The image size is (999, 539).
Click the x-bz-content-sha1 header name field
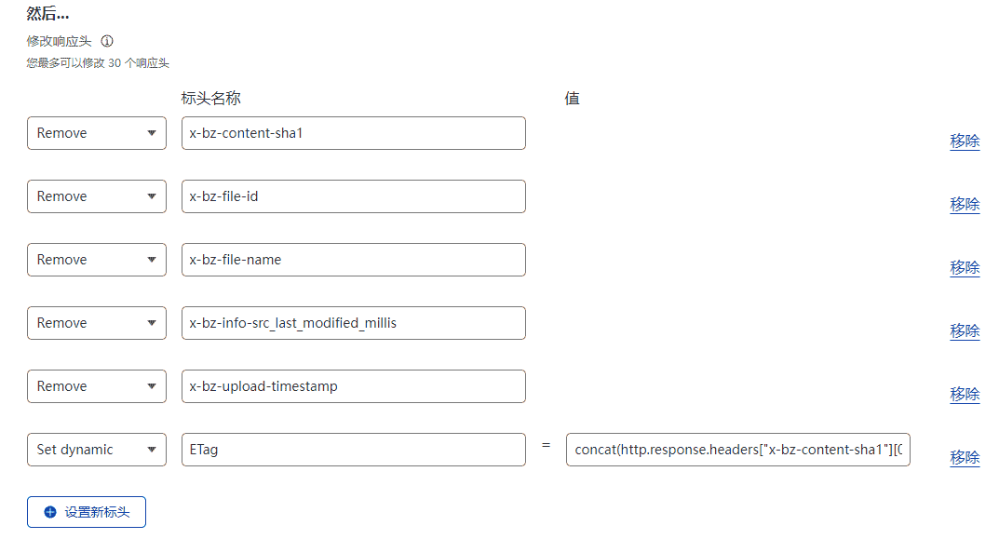click(x=353, y=133)
